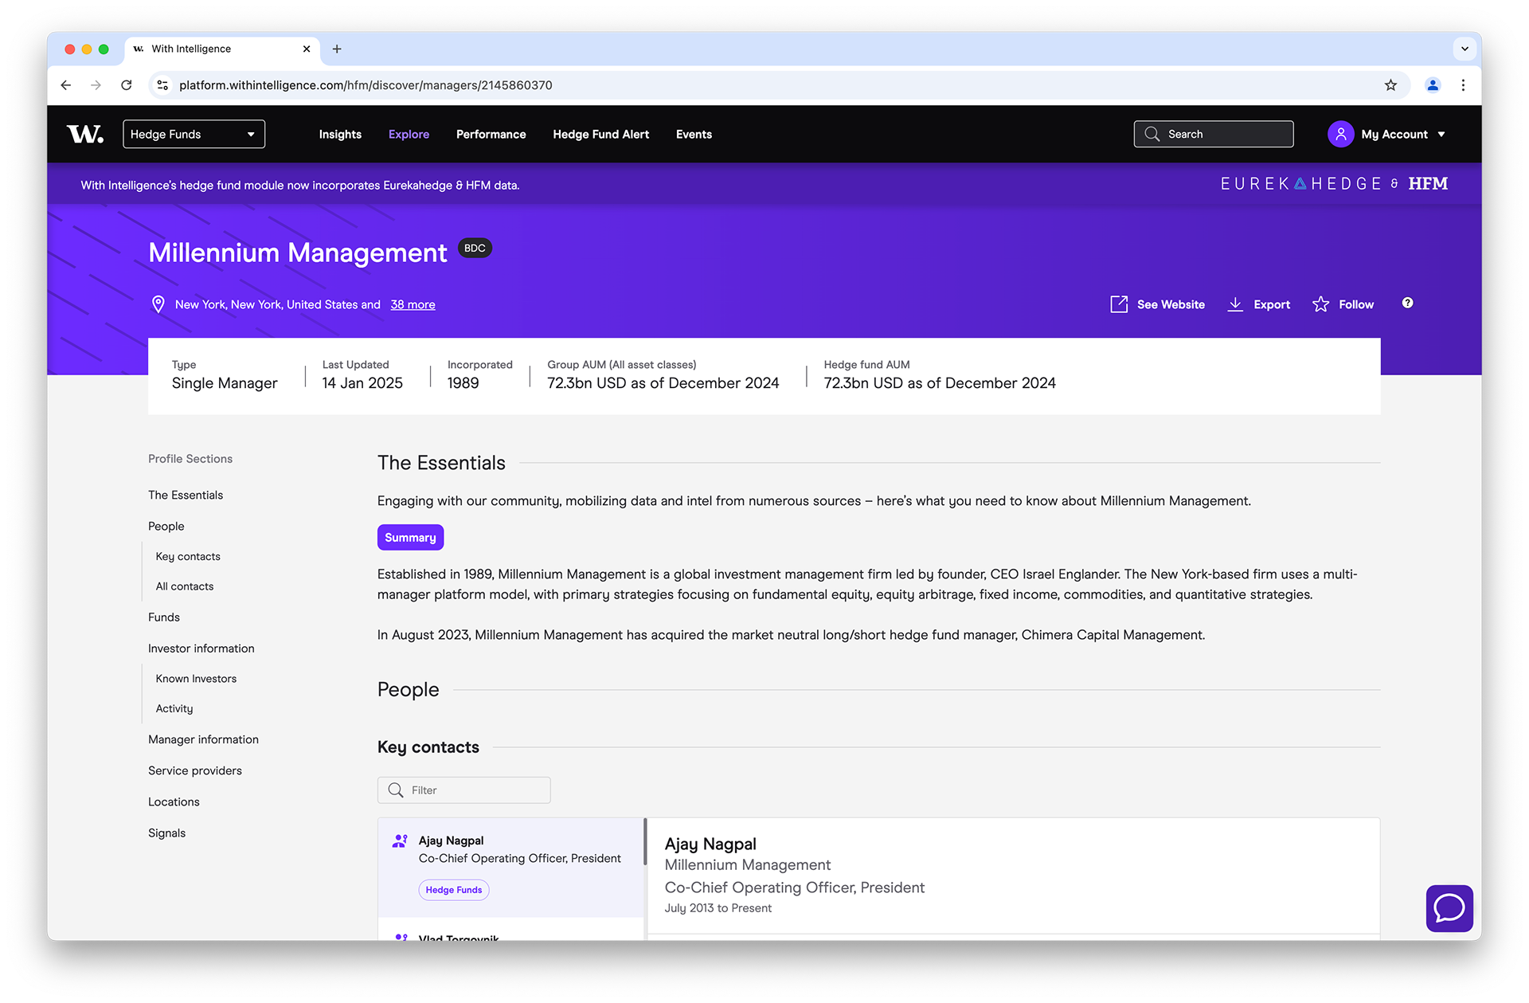Open See Website link
Image resolution: width=1529 pixels, height=1003 pixels.
[1171, 304]
